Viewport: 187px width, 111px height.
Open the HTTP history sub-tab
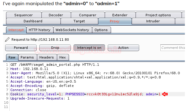coord(40,30)
